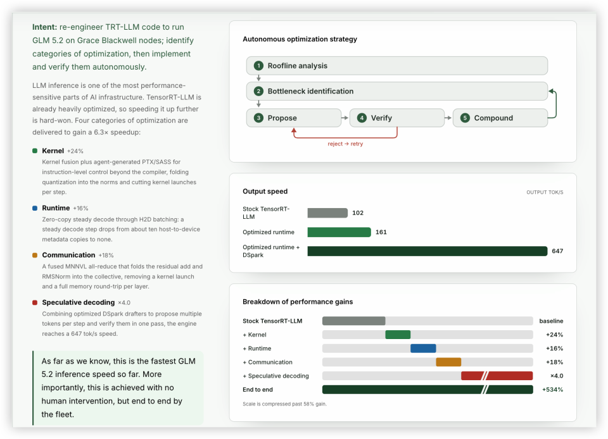This screenshot has height=439, width=608.
Task: Select the Bottleneck identification step
Action: [x=396, y=91]
